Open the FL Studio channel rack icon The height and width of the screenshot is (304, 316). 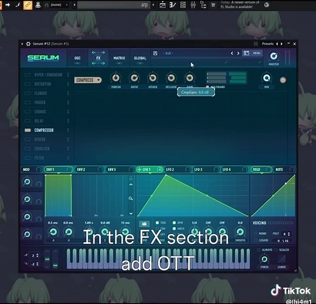point(183,5)
